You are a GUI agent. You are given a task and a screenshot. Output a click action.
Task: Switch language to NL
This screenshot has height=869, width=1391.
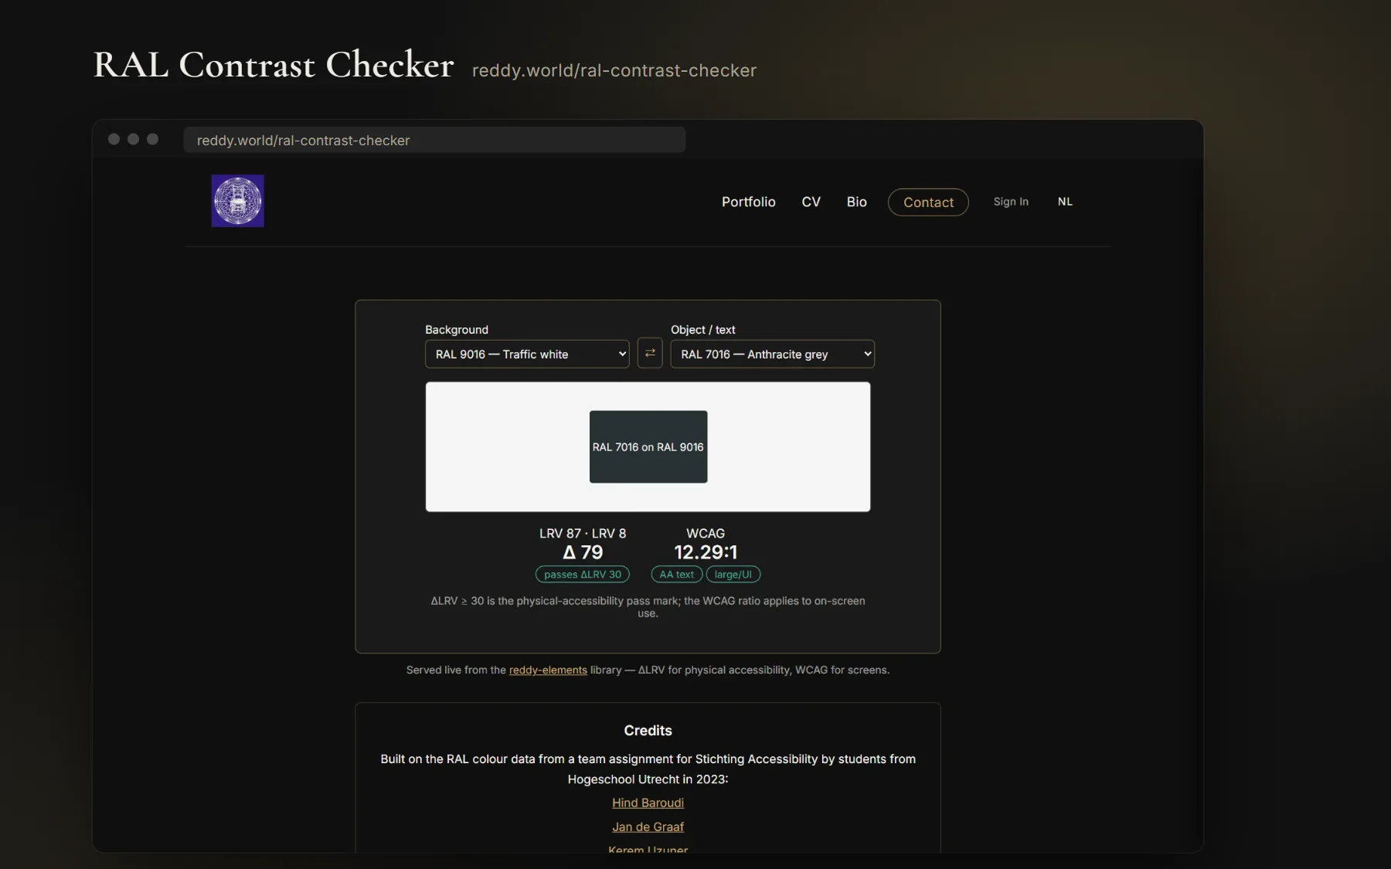[x=1065, y=202]
